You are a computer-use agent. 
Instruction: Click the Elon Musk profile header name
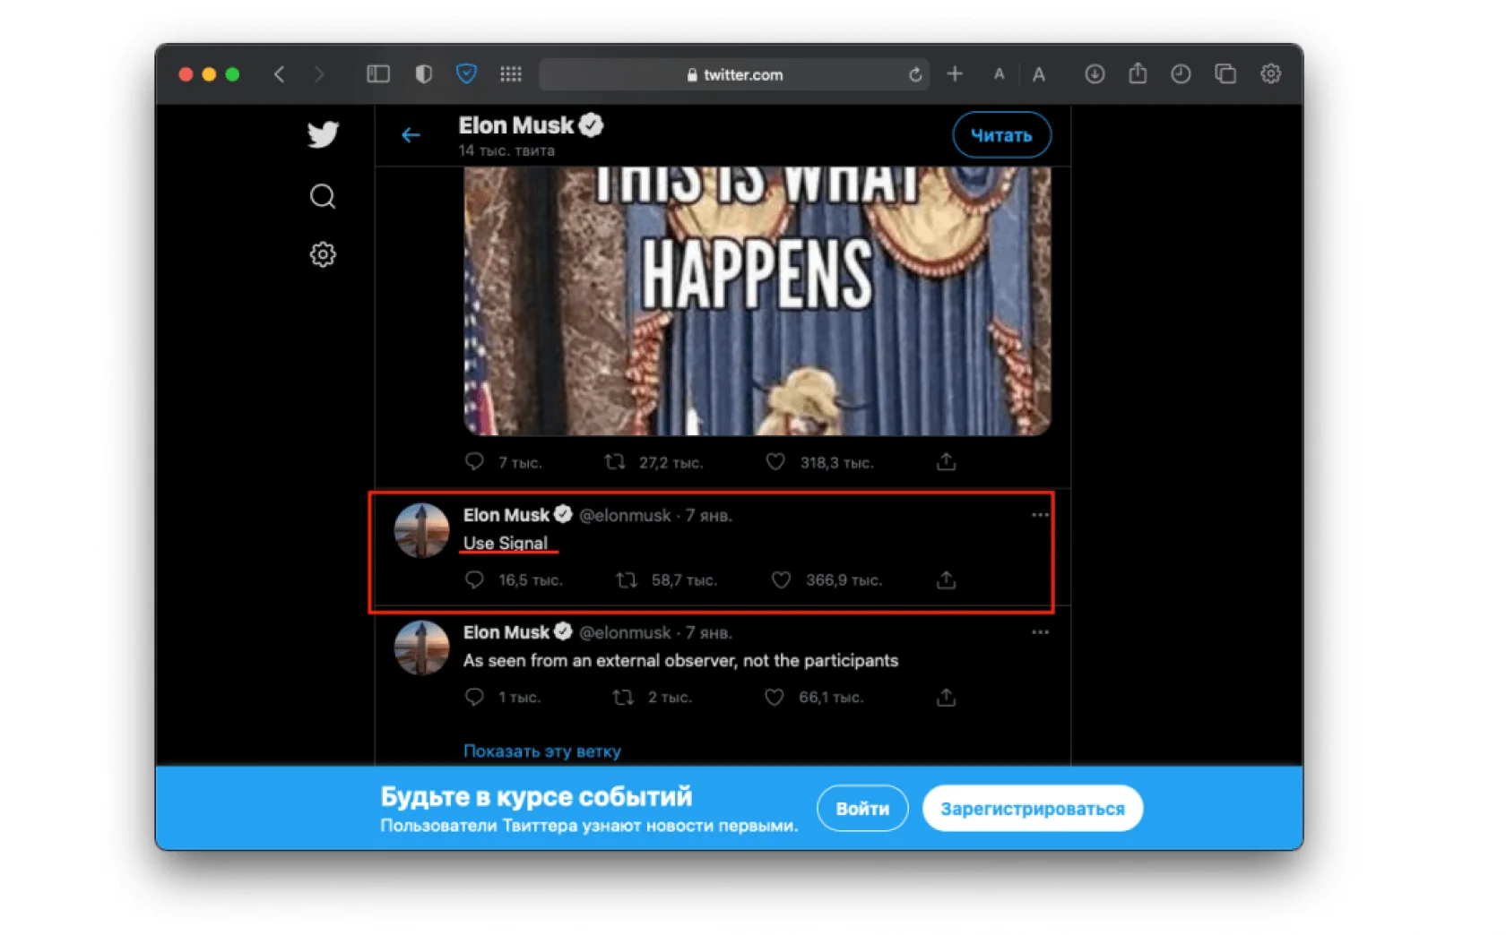[516, 125]
